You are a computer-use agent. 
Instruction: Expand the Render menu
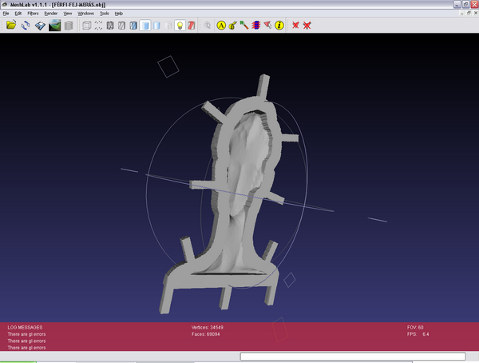tap(50, 14)
